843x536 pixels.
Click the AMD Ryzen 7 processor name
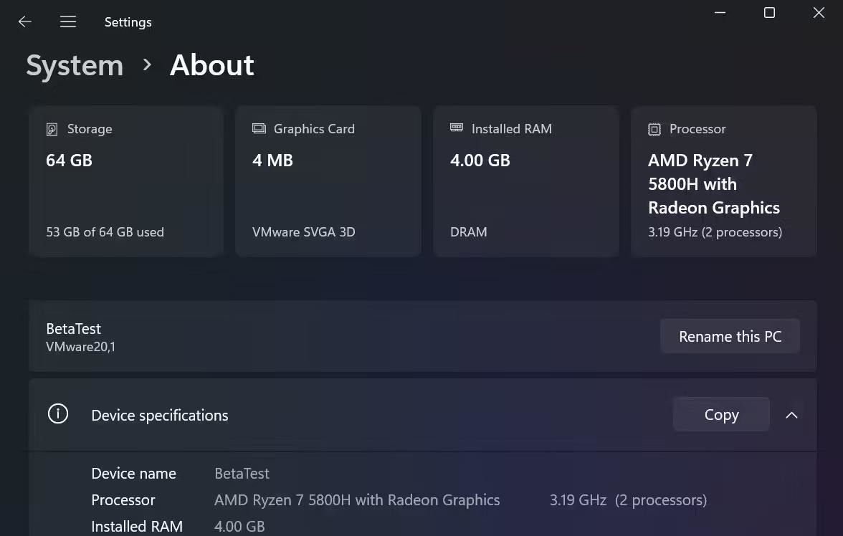(714, 183)
